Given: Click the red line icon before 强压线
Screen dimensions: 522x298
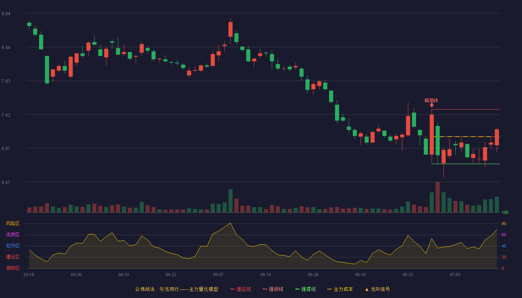Looking at the screenshot, I should [x=232, y=289].
